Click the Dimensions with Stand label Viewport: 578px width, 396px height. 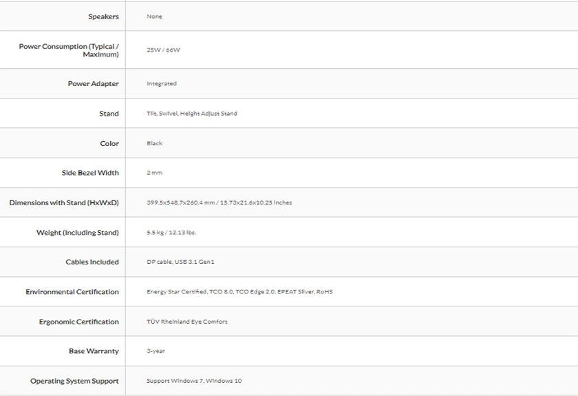[64, 202]
